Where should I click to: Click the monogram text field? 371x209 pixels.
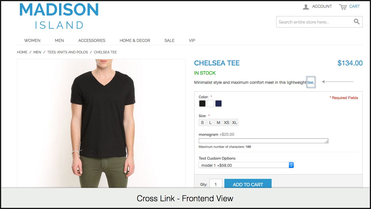coord(264,141)
